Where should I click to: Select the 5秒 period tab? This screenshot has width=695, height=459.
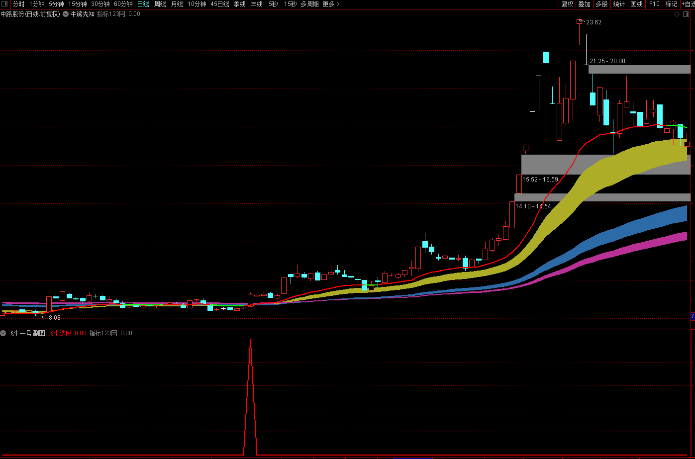[x=274, y=4]
